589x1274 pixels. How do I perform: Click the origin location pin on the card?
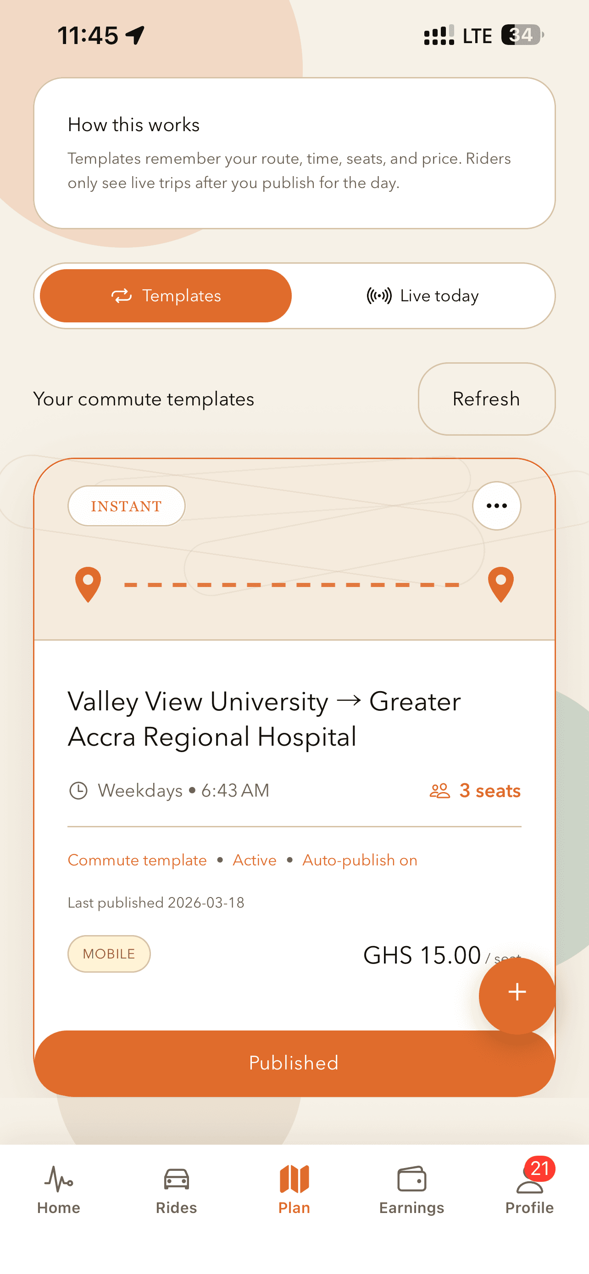tap(88, 587)
